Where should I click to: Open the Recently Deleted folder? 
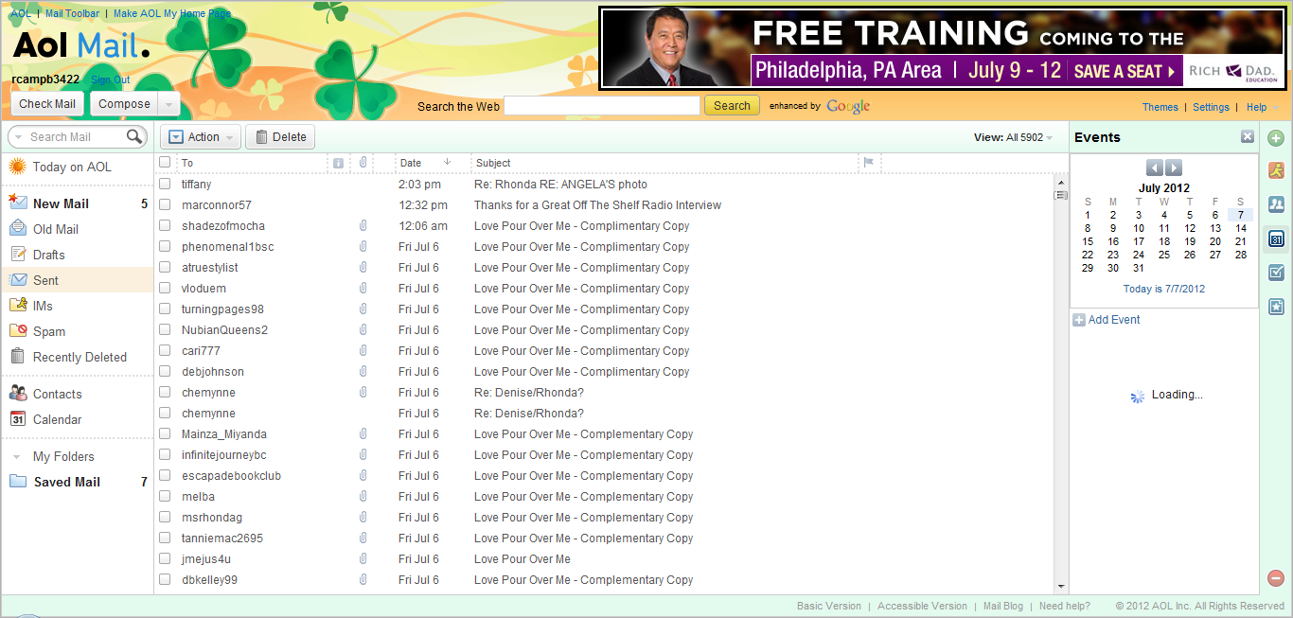click(x=78, y=357)
